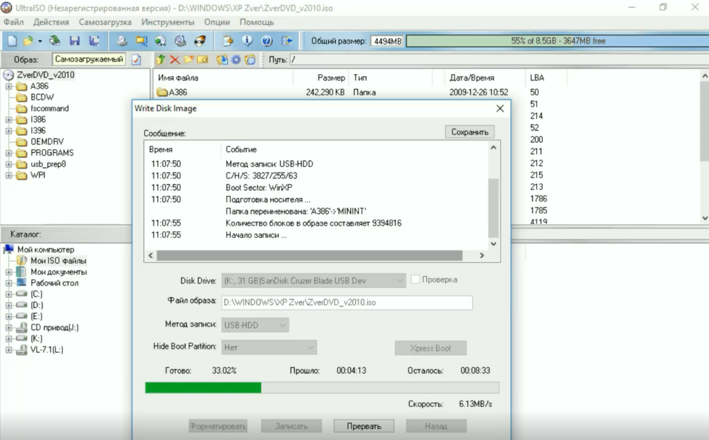Click the Burn CD/DVD image flame icon
The width and height of the screenshot is (709, 440).
(x=199, y=41)
